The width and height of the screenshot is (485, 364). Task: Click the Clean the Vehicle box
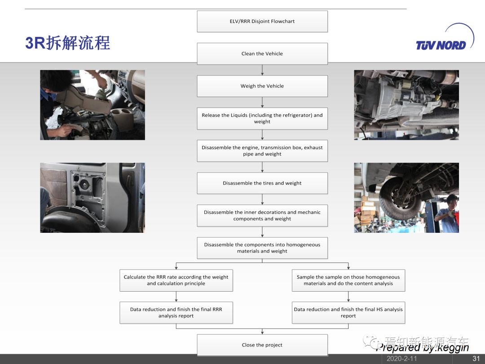(x=262, y=54)
